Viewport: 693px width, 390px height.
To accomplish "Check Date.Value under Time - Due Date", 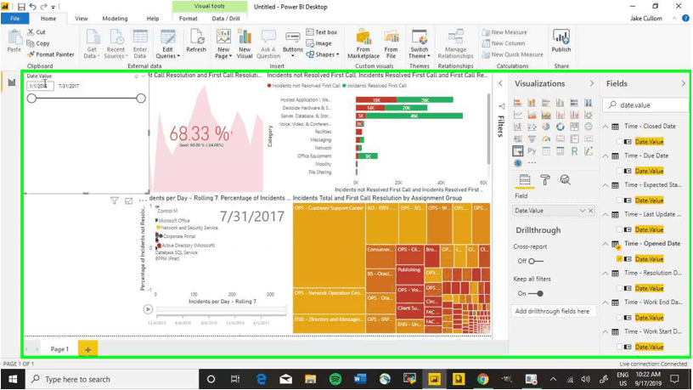I will 619,171.
